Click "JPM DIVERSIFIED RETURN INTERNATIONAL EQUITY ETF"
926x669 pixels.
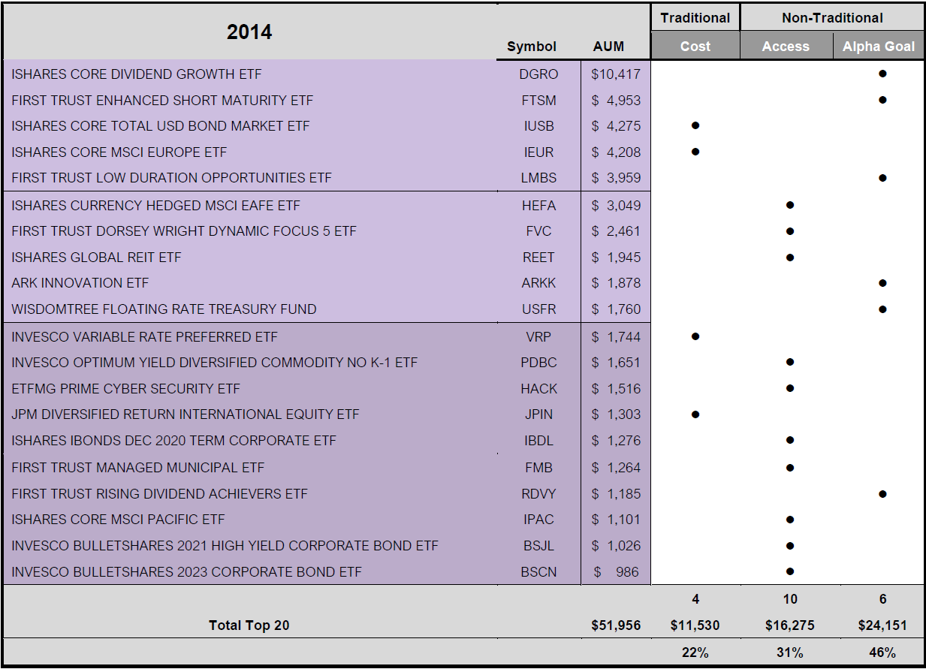tap(186, 414)
